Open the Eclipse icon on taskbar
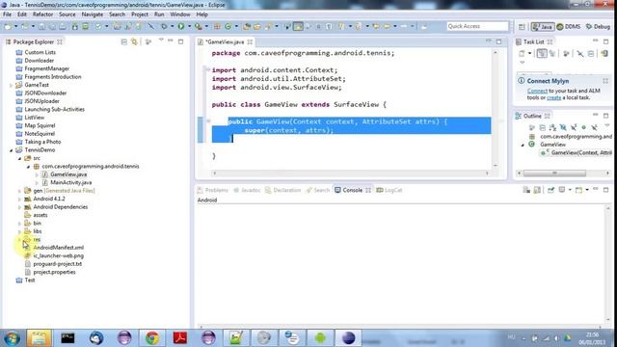Screen dimensions: 617x347 [348, 338]
